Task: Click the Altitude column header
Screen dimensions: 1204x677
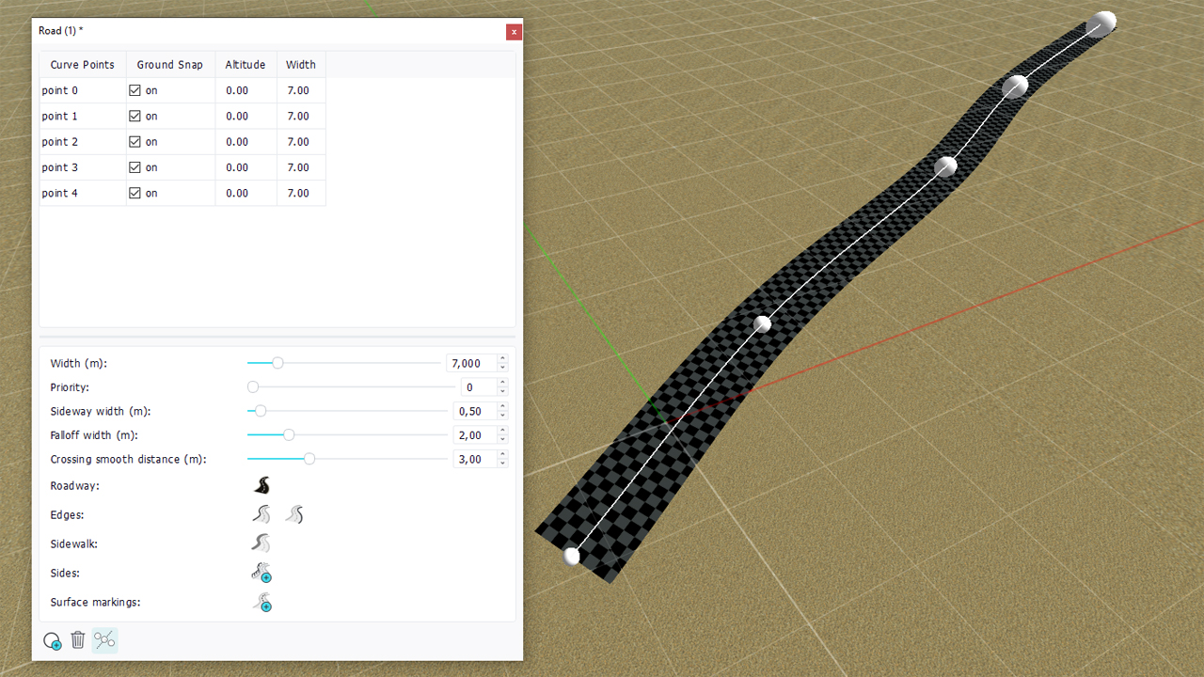Action: (246, 65)
